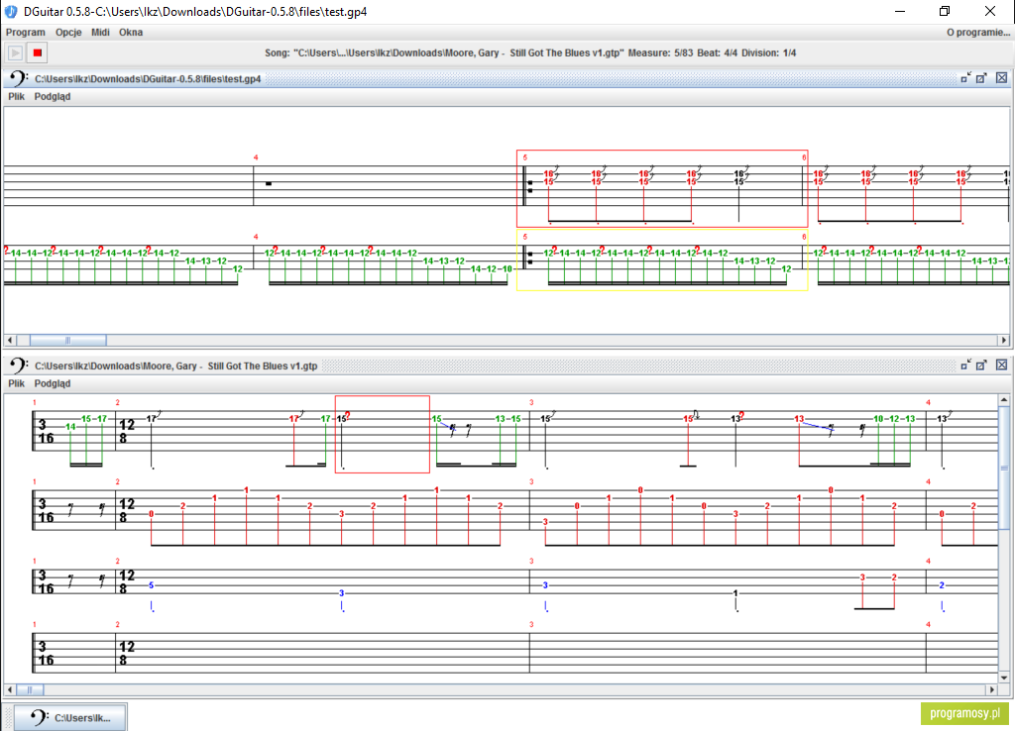Click left scroll arrow in Still Got The Blues window
The width and height of the screenshot is (1015, 731).
(x=10, y=690)
